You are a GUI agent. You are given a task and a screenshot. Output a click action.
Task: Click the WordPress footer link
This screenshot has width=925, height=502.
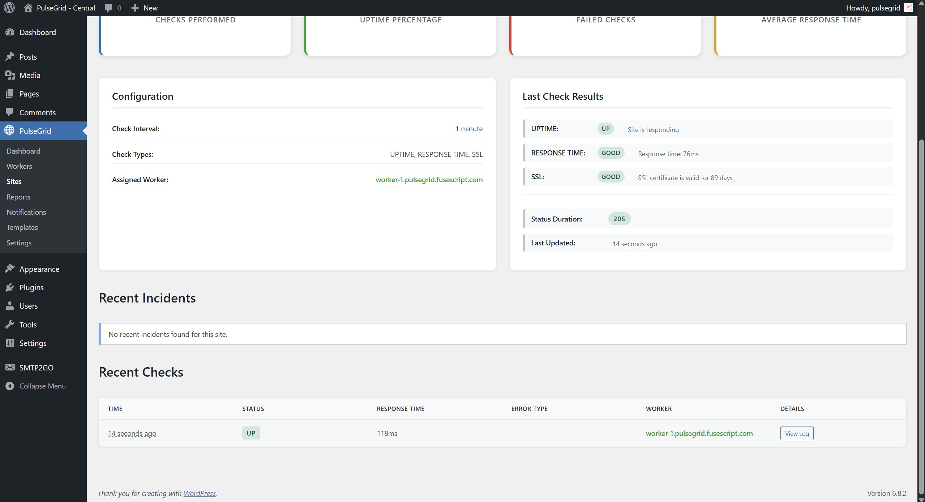[199, 493]
